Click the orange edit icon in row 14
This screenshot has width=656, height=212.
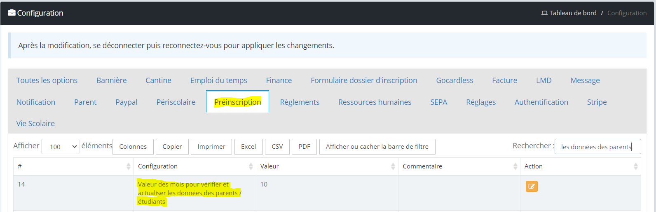click(x=532, y=186)
